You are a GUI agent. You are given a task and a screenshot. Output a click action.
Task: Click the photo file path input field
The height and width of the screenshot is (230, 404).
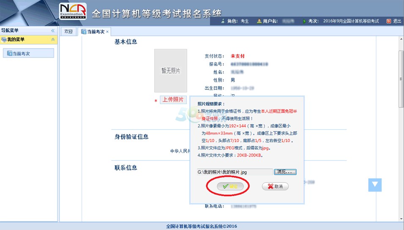[235, 172]
